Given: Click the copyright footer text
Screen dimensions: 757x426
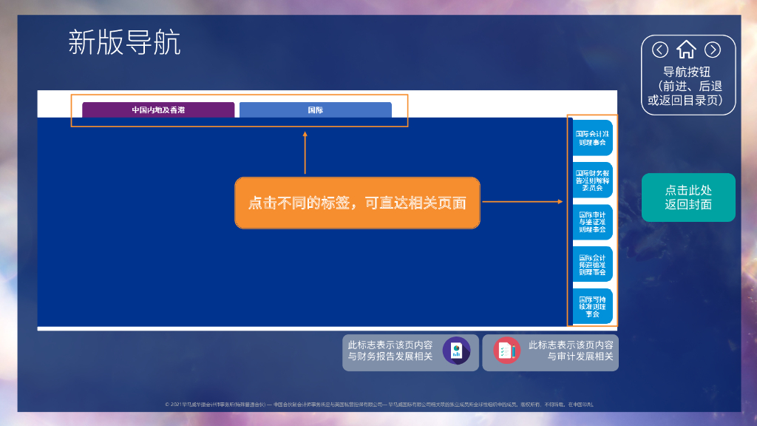Looking at the screenshot, I should coord(379,405).
